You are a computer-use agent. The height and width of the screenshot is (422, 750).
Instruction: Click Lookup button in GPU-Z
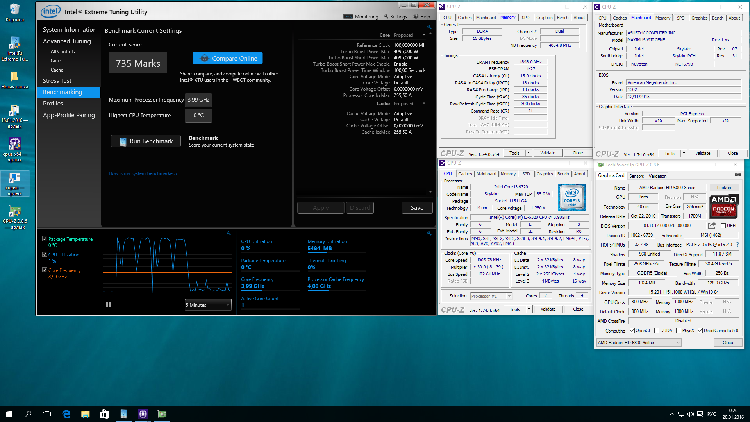(x=724, y=188)
